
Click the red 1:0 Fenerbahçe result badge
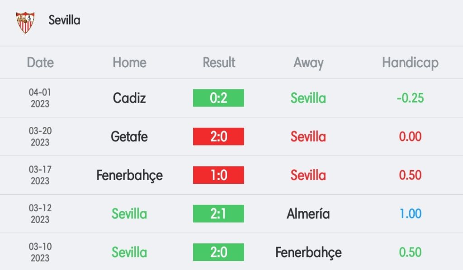click(218, 175)
